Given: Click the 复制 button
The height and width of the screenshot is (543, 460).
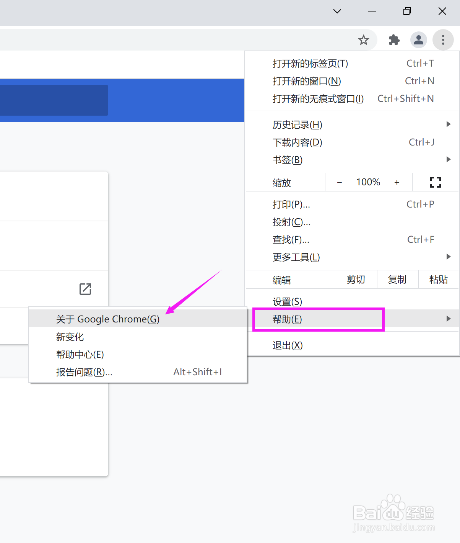Looking at the screenshot, I should 398,280.
